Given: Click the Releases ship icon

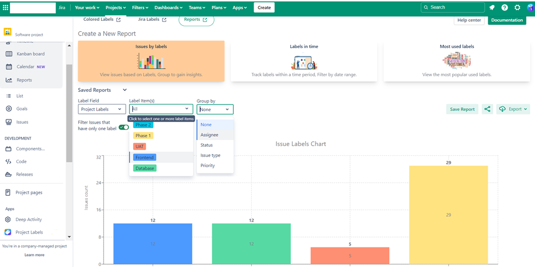Looking at the screenshot, I should (9, 175).
